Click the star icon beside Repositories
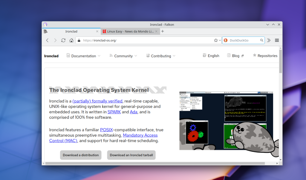The width and height of the screenshot is (306, 180). [254, 56]
